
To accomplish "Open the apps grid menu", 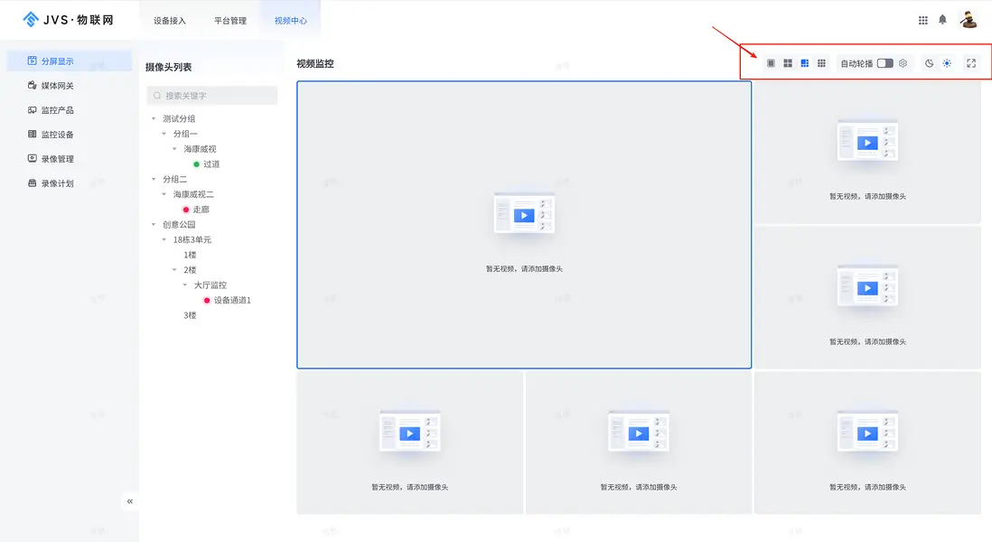I will click(923, 20).
